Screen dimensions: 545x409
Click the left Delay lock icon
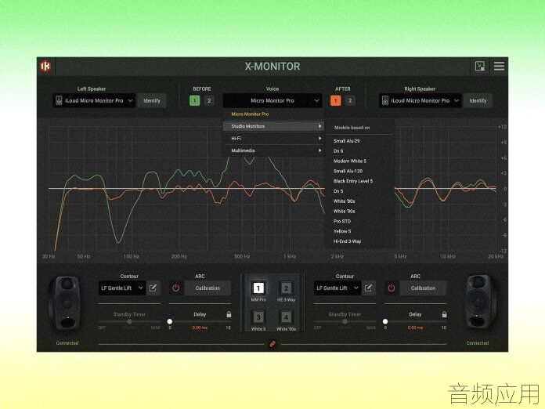click(229, 314)
